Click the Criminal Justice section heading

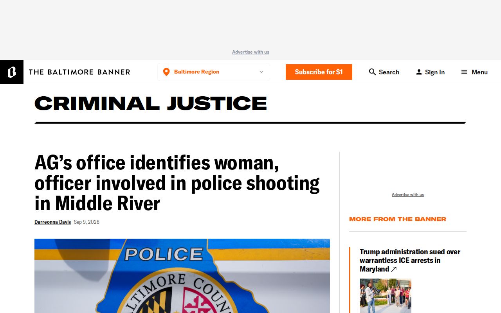click(x=151, y=103)
